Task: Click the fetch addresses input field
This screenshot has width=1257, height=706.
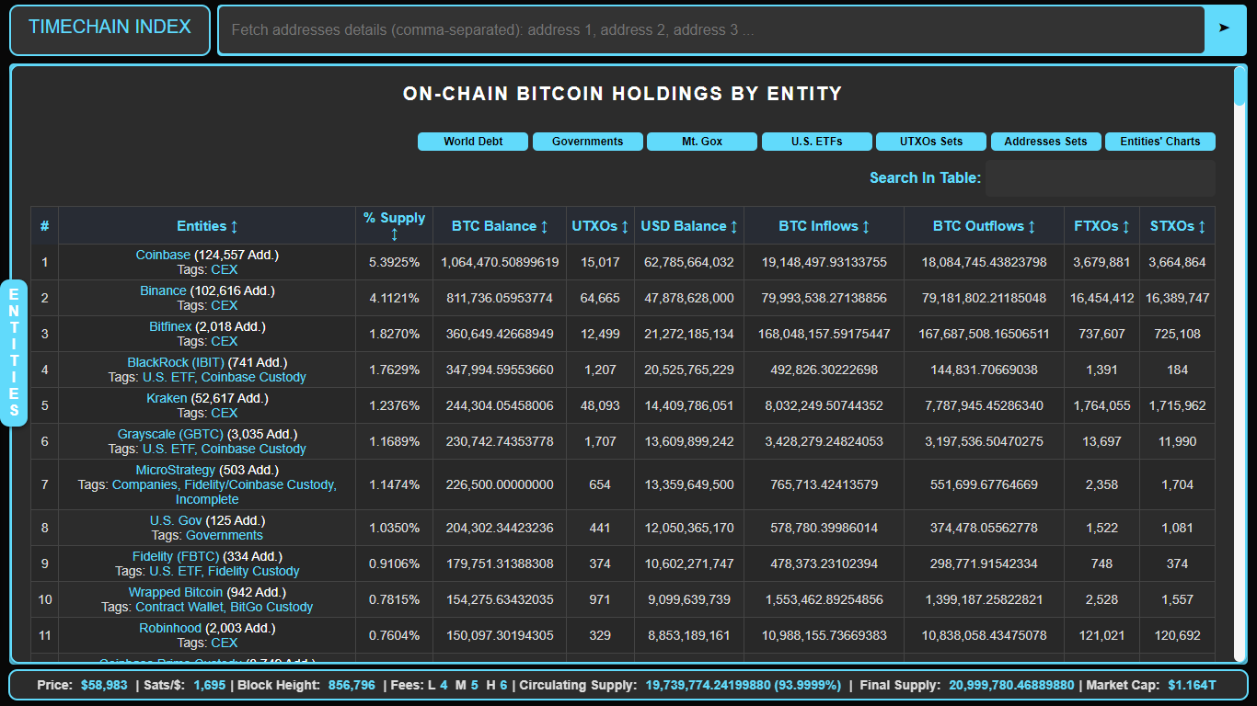Action: coord(710,30)
